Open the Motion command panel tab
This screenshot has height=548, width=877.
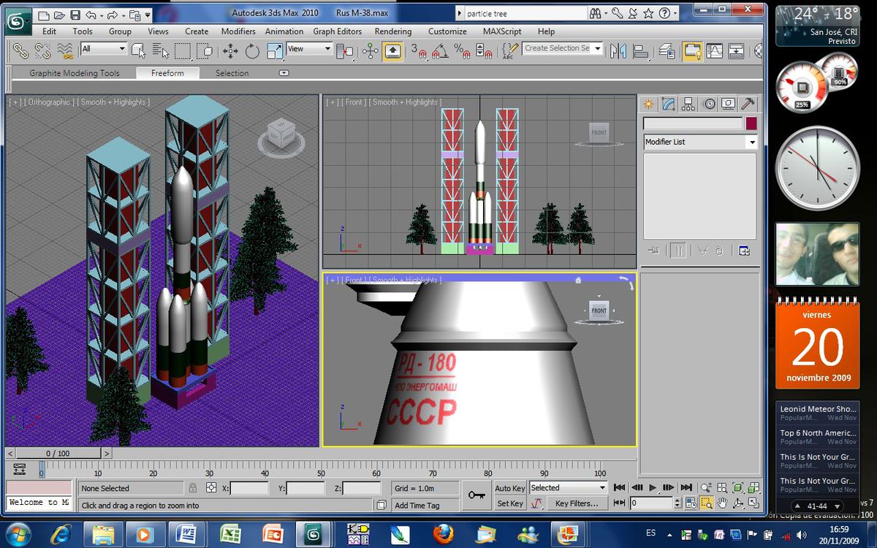[x=709, y=104]
